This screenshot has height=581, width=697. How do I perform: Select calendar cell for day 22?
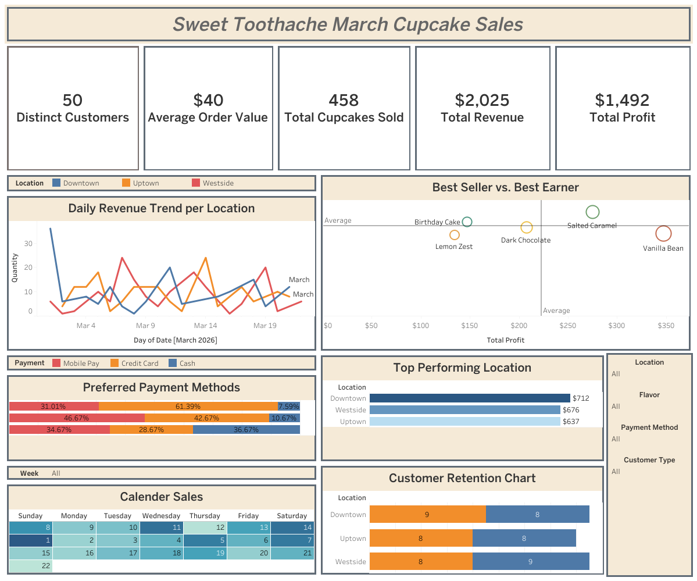pyautogui.click(x=31, y=566)
